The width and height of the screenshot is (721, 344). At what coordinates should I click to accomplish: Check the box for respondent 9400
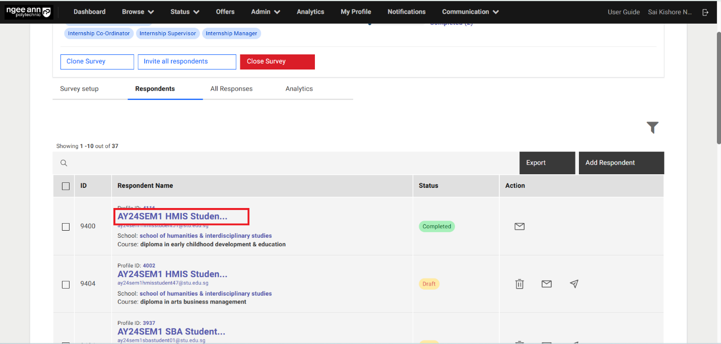click(65, 227)
